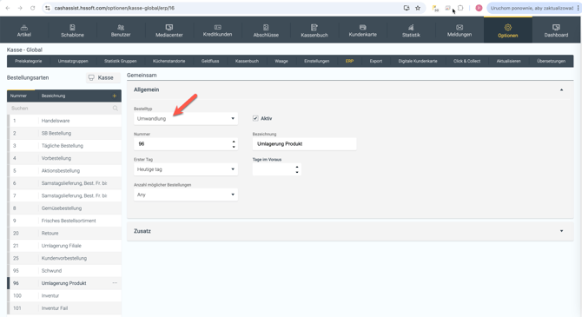Open the Kreditkunden section
582x317 pixels.
[217, 30]
